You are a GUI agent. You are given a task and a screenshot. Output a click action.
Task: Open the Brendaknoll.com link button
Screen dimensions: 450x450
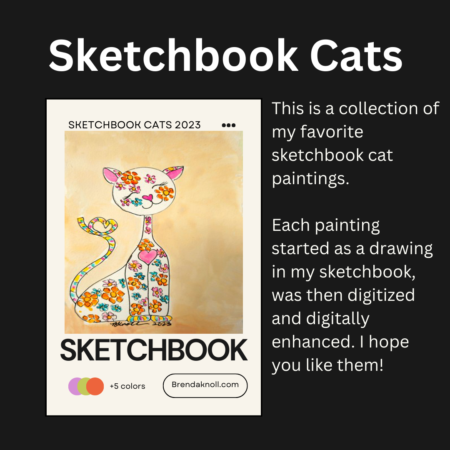click(205, 385)
